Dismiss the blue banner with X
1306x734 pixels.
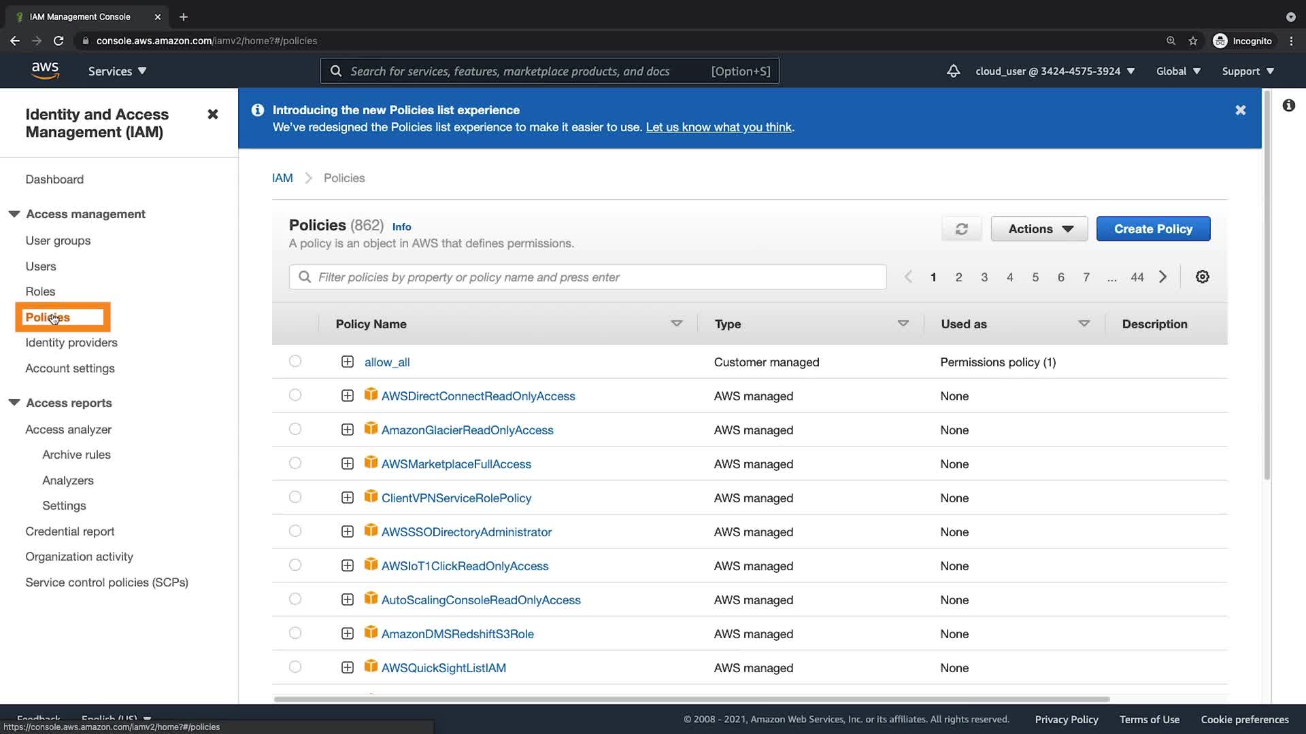tap(1240, 110)
